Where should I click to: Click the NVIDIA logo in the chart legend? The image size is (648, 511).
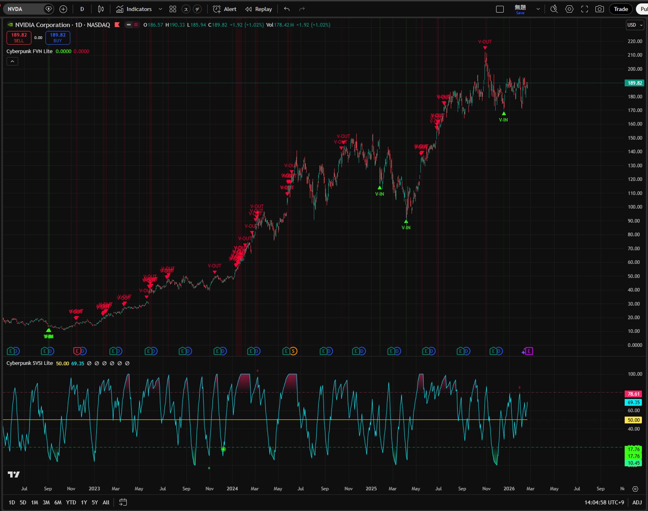10,25
